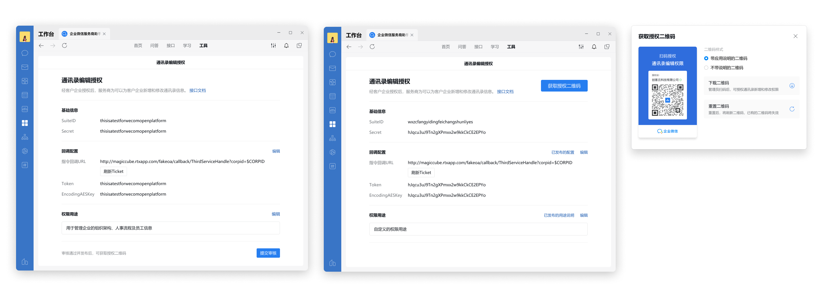Open organization chart icon in left window sidebar
The width and height of the screenshot is (830, 295).
pos(25,137)
